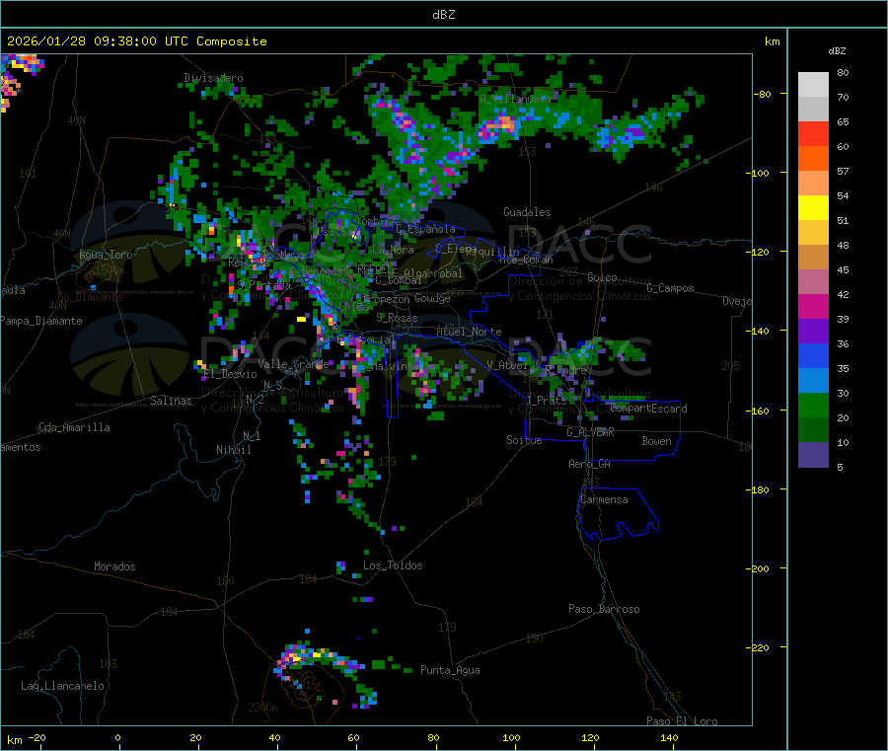888x751 pixels.
Task: Select the magenta 39-42 dBZ legend swatch
Action: point(813,306)
